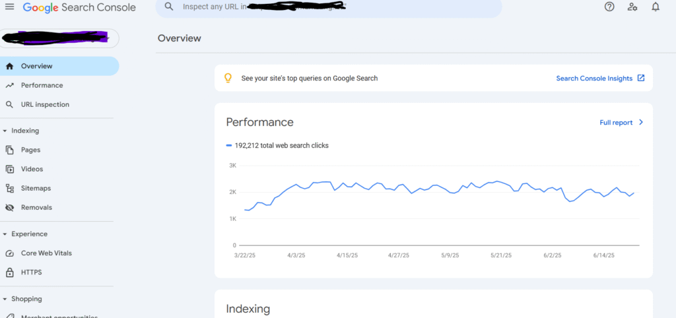This screenshot has height=318, width=676.
Task: Click the Overview home icon
Action: pyautogui.click(x=10, y=67)
